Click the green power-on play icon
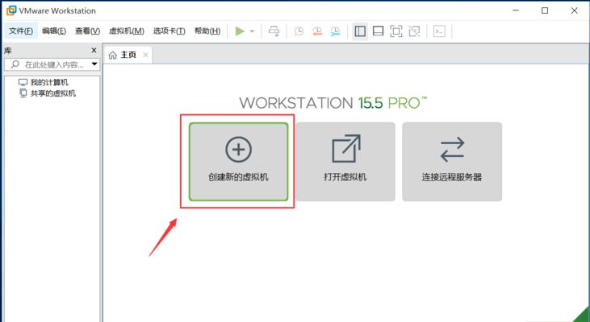590x322 pixels. 240,31
